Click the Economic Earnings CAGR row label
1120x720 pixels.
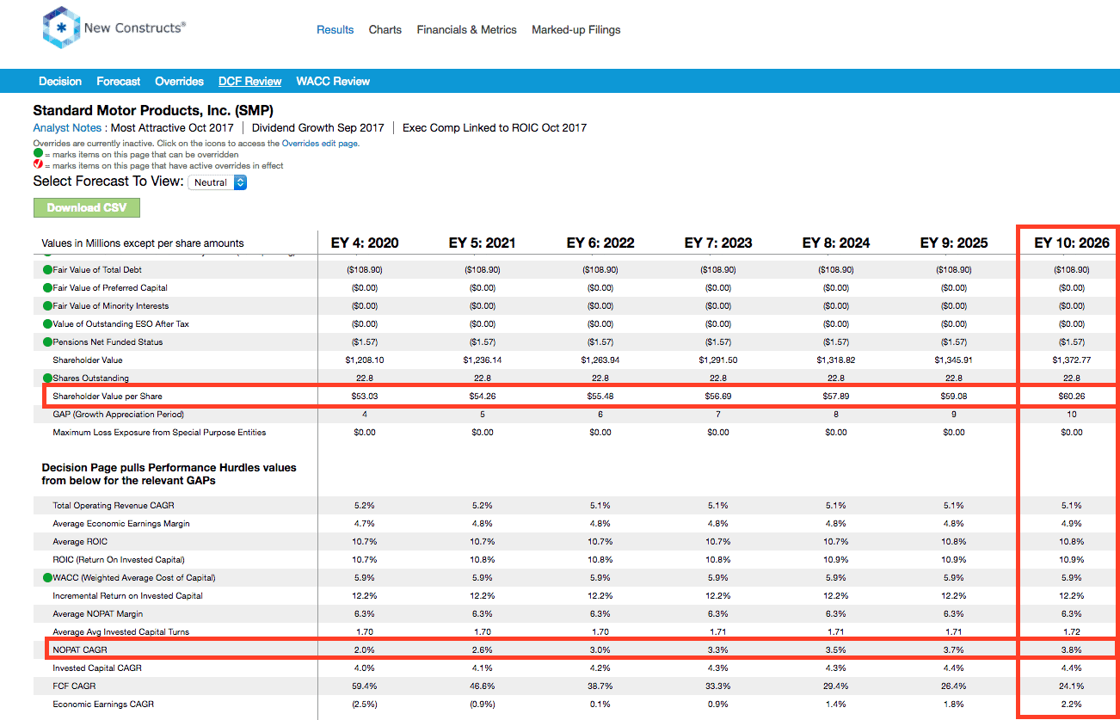[x=104, y=705]
